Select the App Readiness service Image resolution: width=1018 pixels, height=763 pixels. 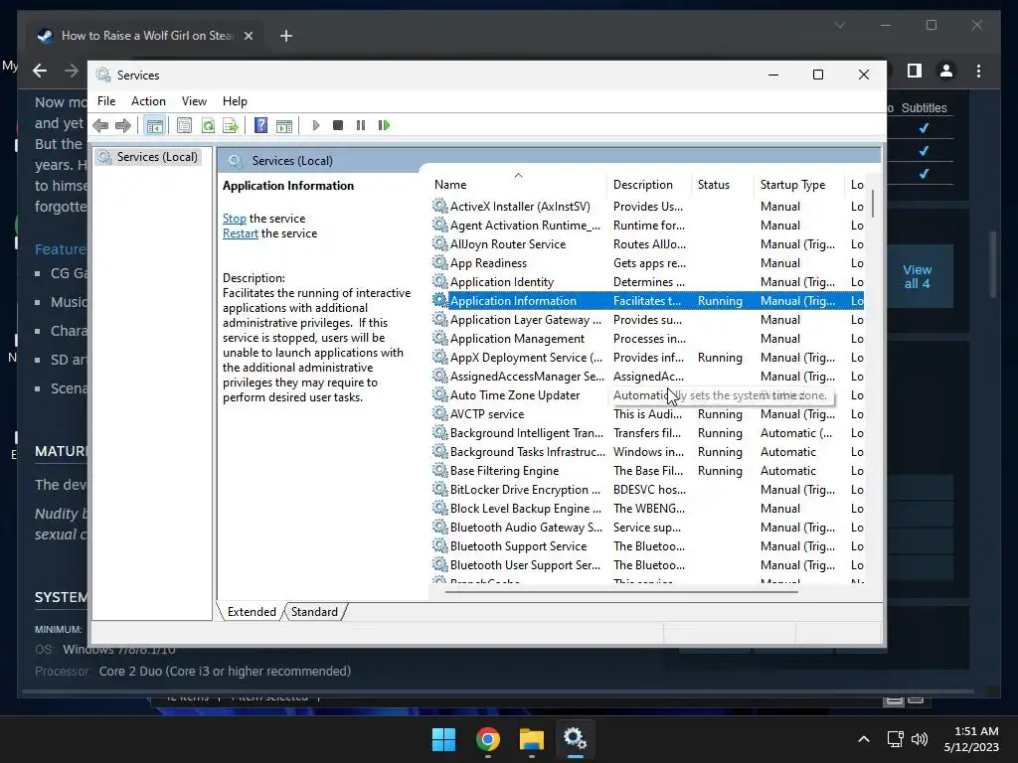(x=647, y=262)
